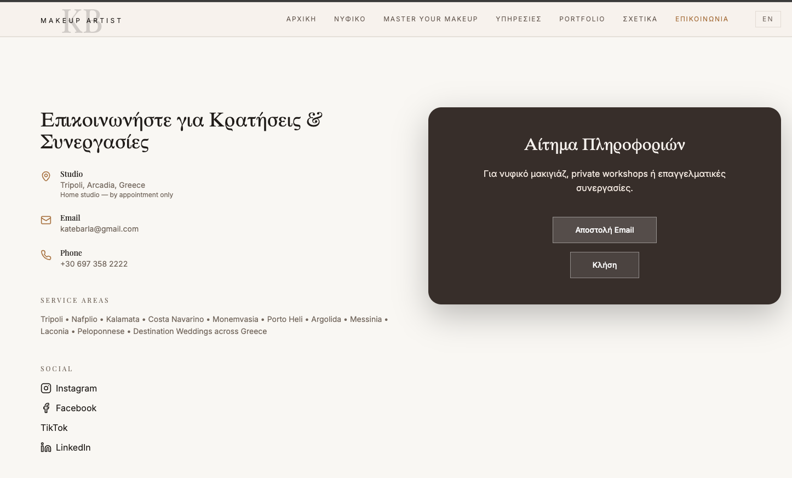The width and height of the screenshot is (792, 478).
Task: Click the KB Makeup Artist logo
Action: [x=81, y=21]
